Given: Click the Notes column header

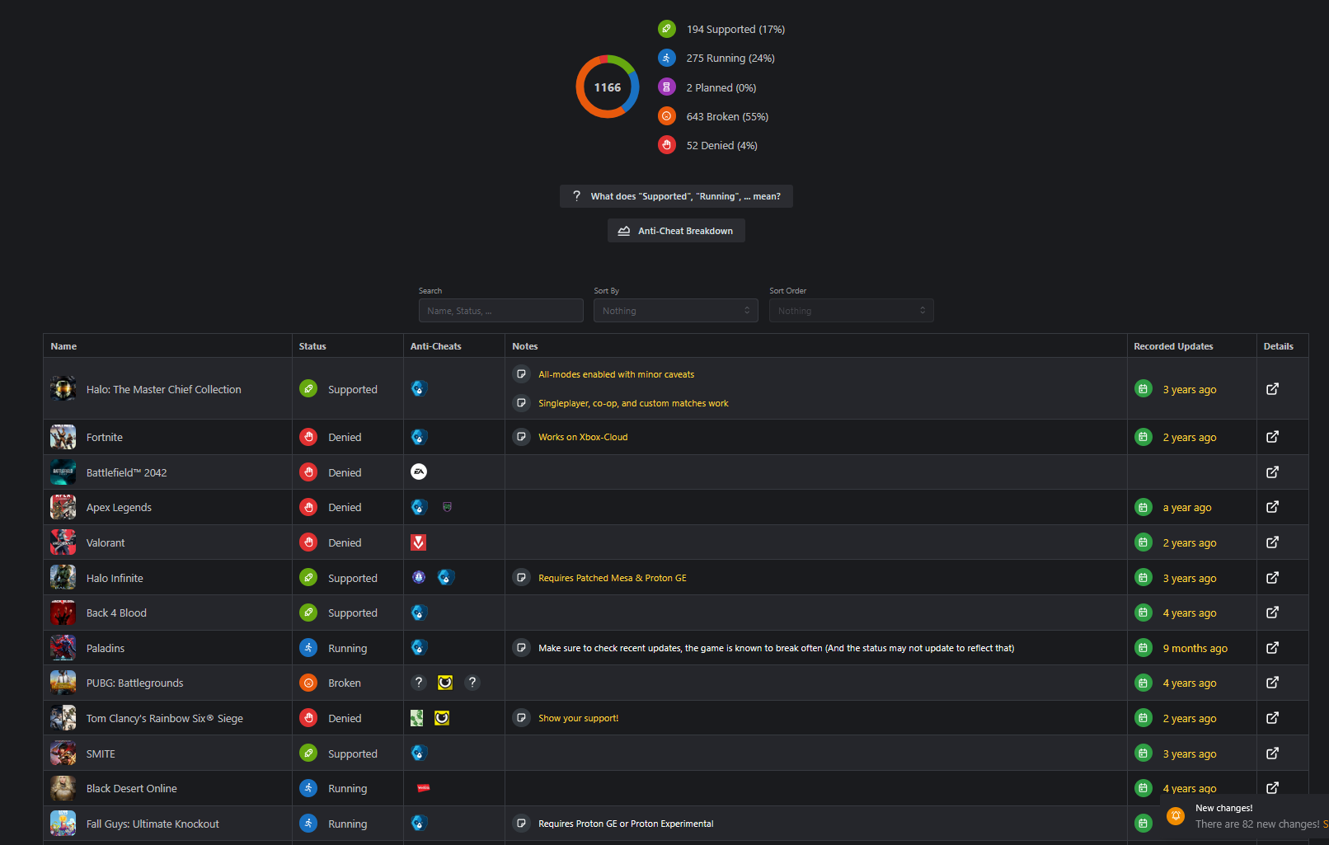Looking at the screenshot, I should pos(525,346).
